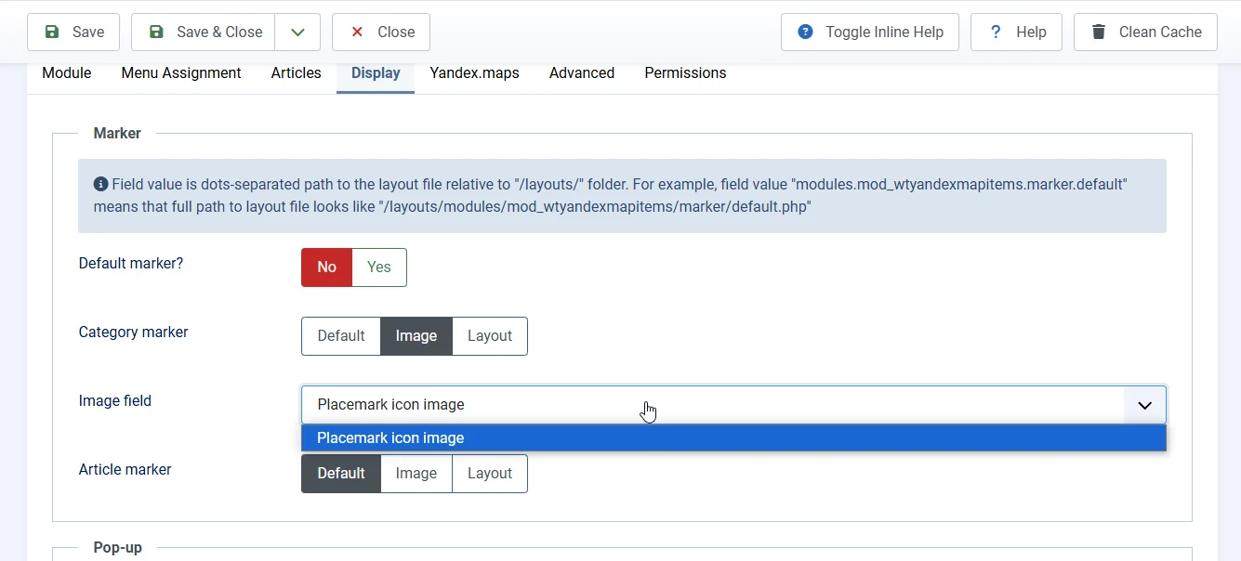Choose Layout for Article marker
The height and width of the screenshot is (561, 1241).
click(490, 474)
